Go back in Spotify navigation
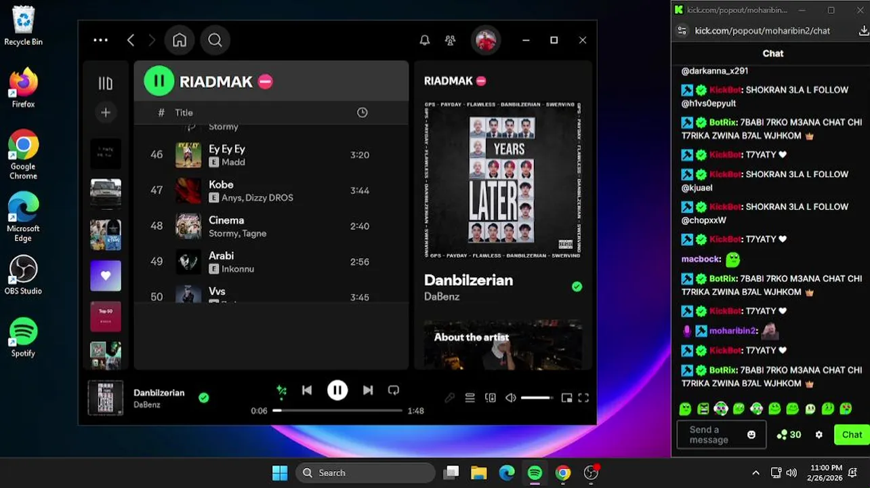The width and height of the screenshot is (870, 488). click(x=131, y=41)
